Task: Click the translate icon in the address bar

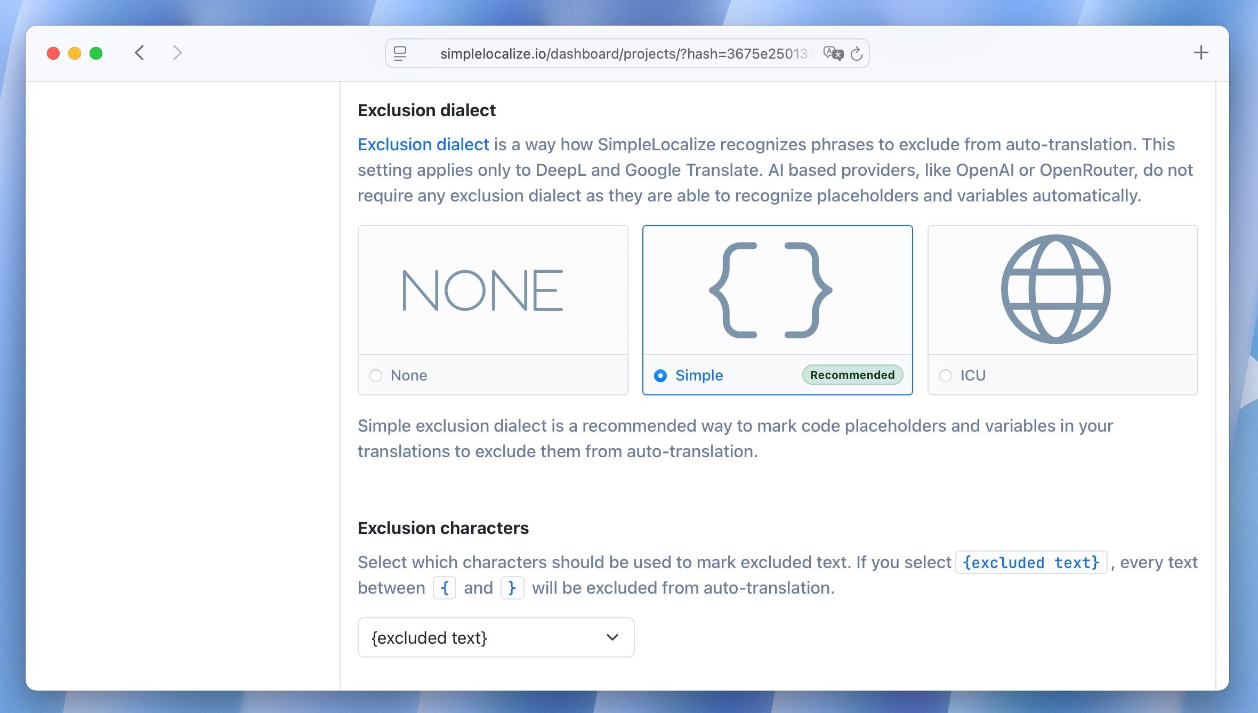Action: (834, 53)
